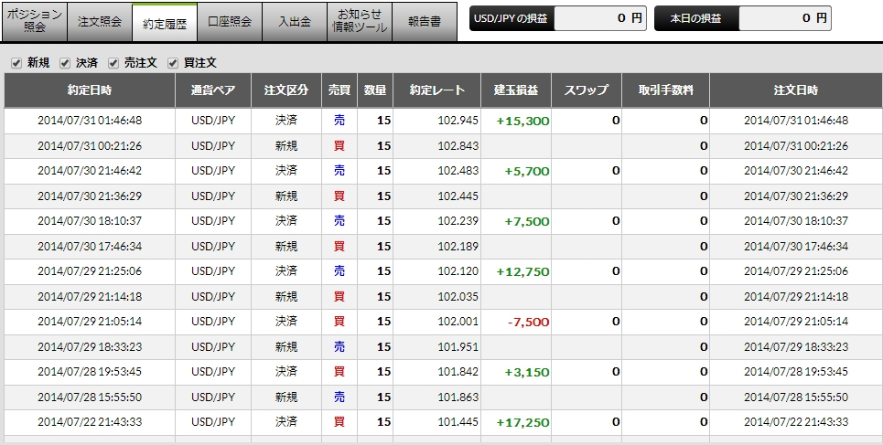Click the 注文日時 column header

click(795, 90)
